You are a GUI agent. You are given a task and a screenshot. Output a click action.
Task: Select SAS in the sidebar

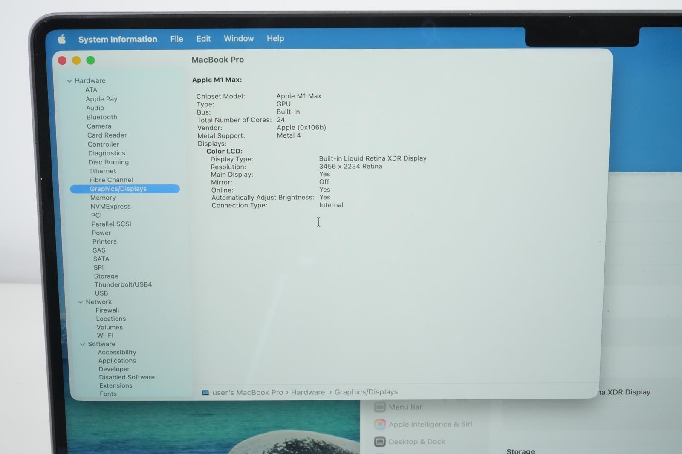tap(99, 250)
